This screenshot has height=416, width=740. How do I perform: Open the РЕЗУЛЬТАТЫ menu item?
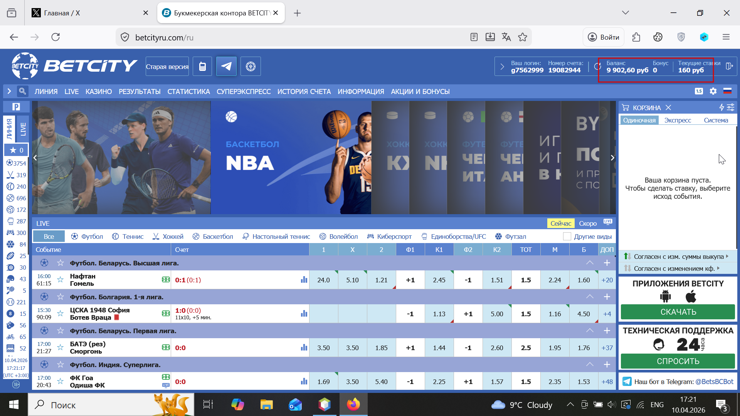(140, 92)
